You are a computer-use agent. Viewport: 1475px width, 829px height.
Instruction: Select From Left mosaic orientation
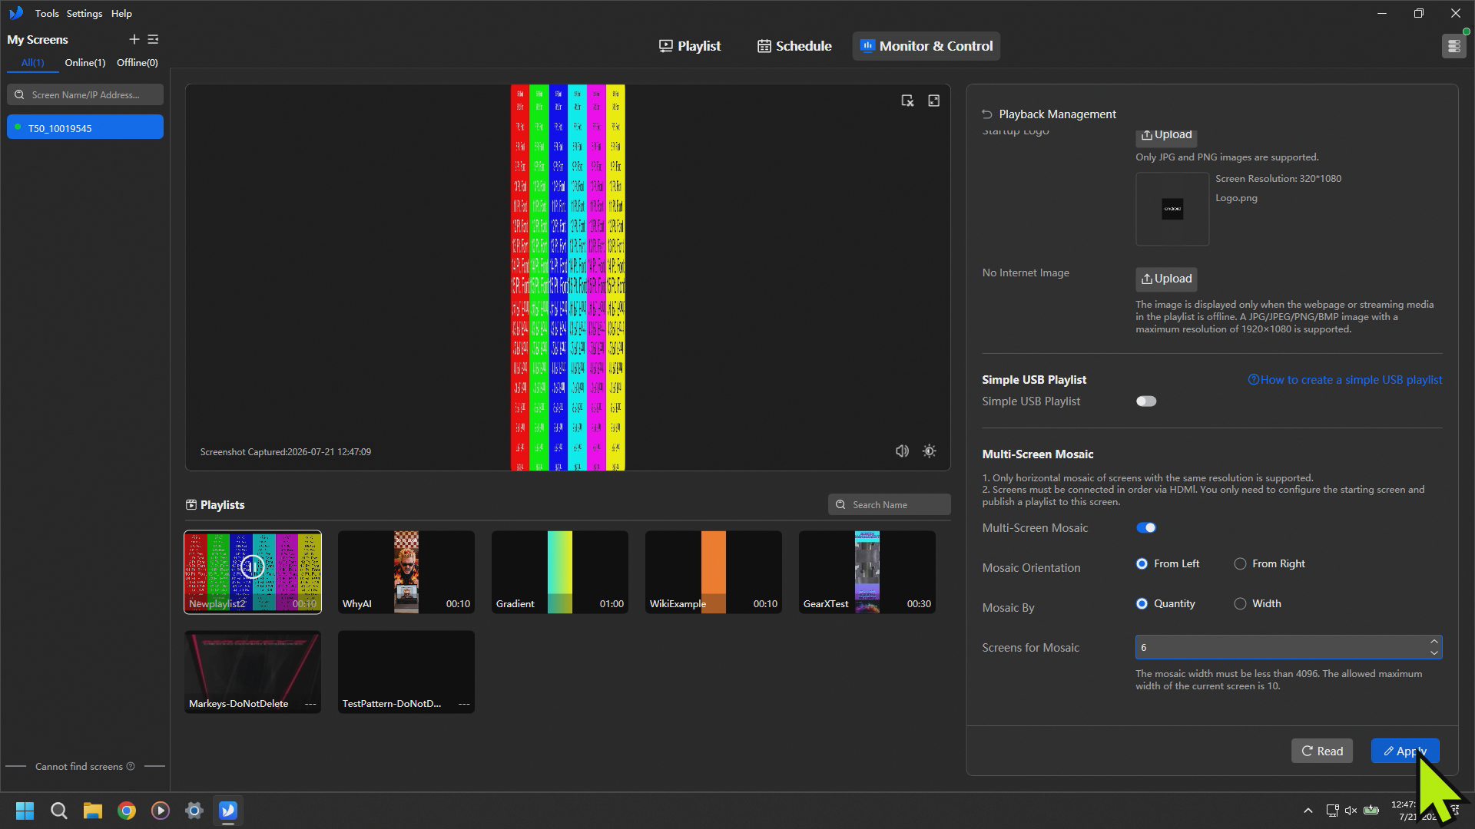click(x=1142, y=564)
